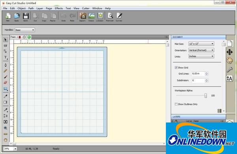This screenshot has height=154, width=237.
Task: Click the Preview toolbar icon
Action: pos(110,17)
